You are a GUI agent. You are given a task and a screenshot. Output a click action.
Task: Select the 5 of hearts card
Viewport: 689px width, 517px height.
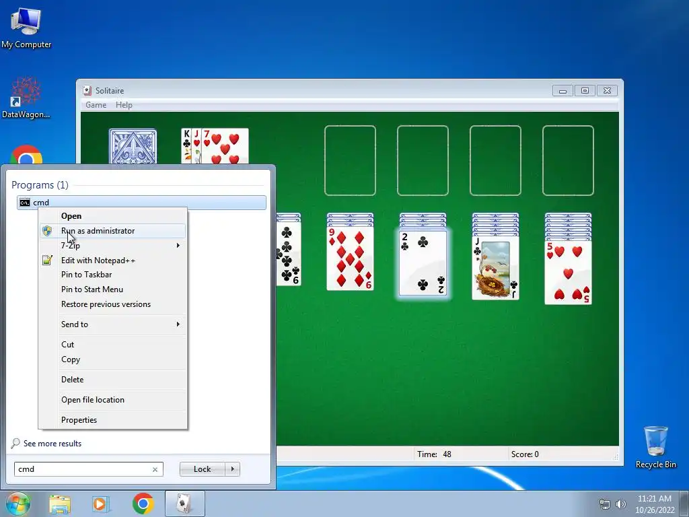tap(568, 273)
